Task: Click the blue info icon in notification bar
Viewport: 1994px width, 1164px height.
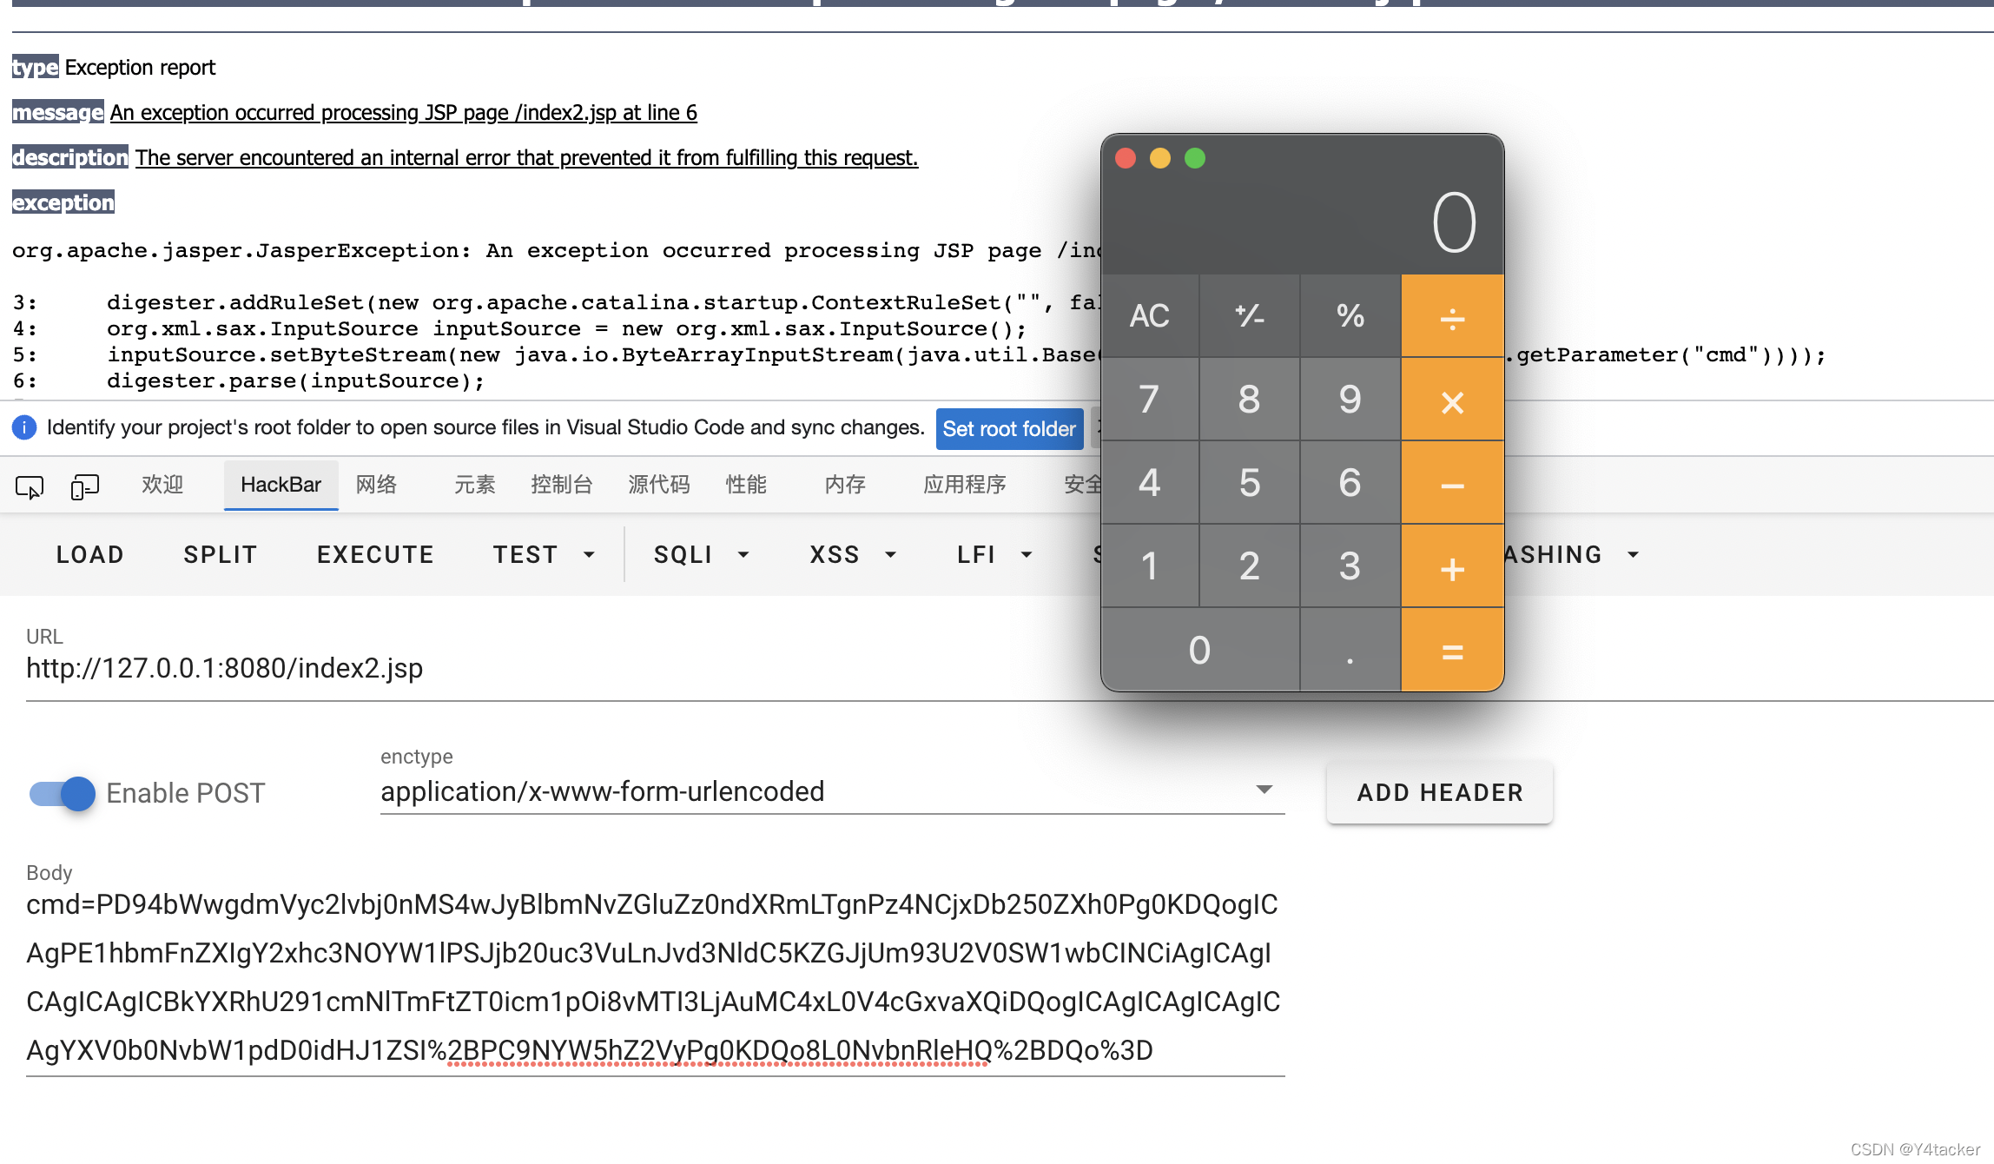Action: coord(24,427)
